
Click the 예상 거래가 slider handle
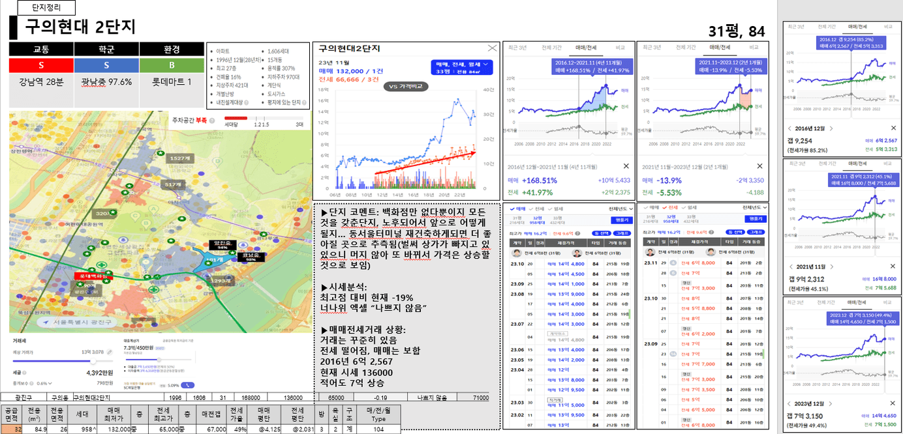(93, 361)
